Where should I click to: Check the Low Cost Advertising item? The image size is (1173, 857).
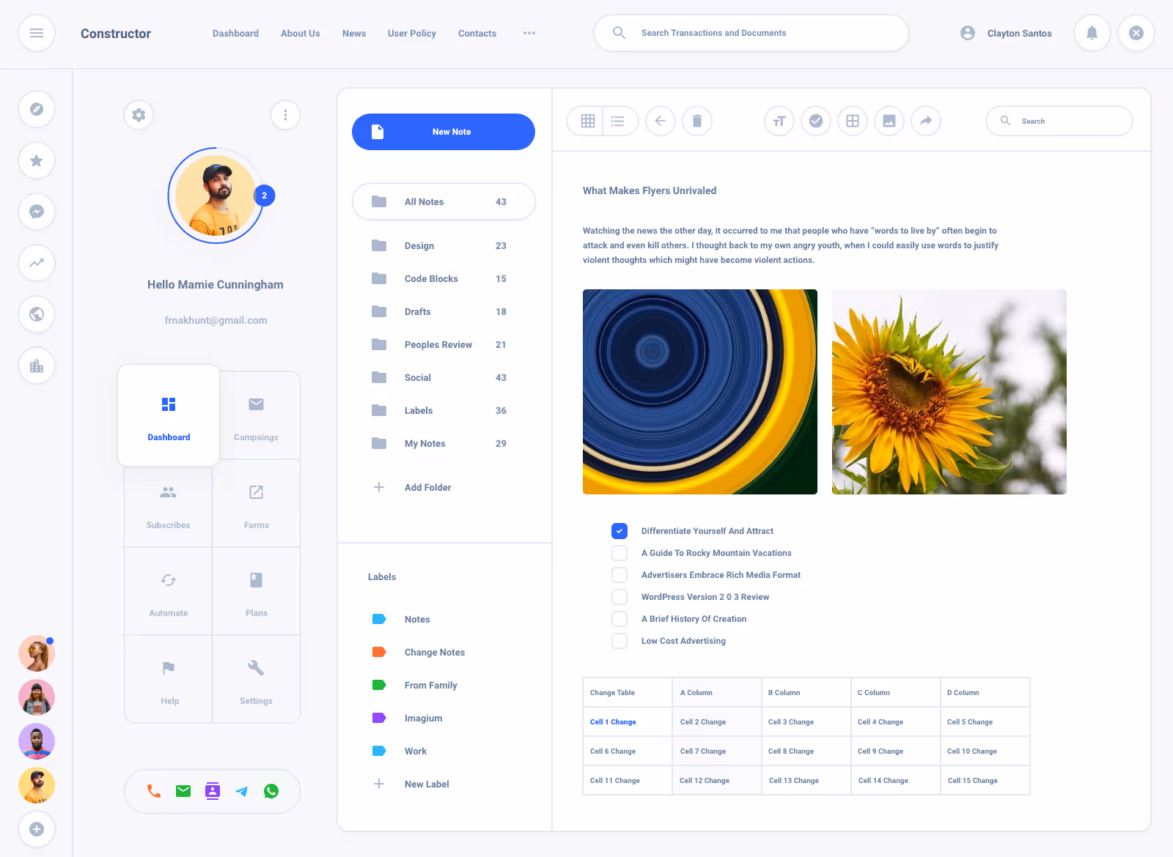[619, 640]
